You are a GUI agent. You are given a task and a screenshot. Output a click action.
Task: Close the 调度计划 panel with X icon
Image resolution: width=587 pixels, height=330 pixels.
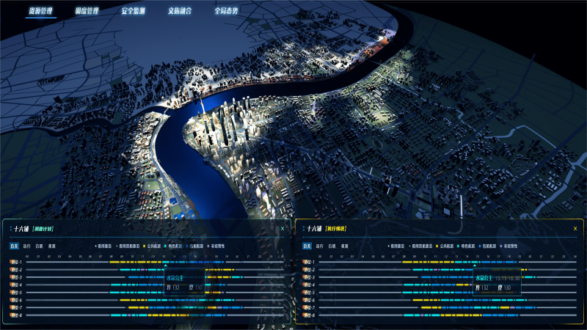[x=282, y=229]
